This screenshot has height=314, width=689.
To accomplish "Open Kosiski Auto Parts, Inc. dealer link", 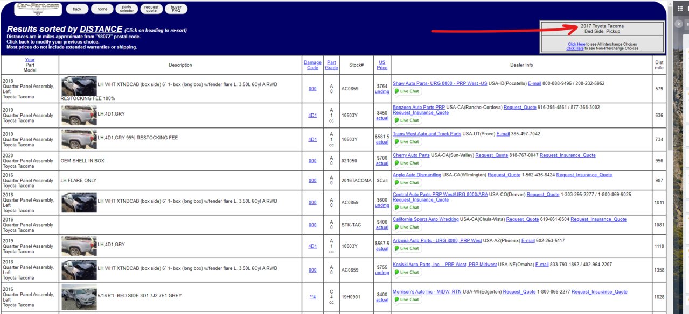I will click(x=444, y=265).
